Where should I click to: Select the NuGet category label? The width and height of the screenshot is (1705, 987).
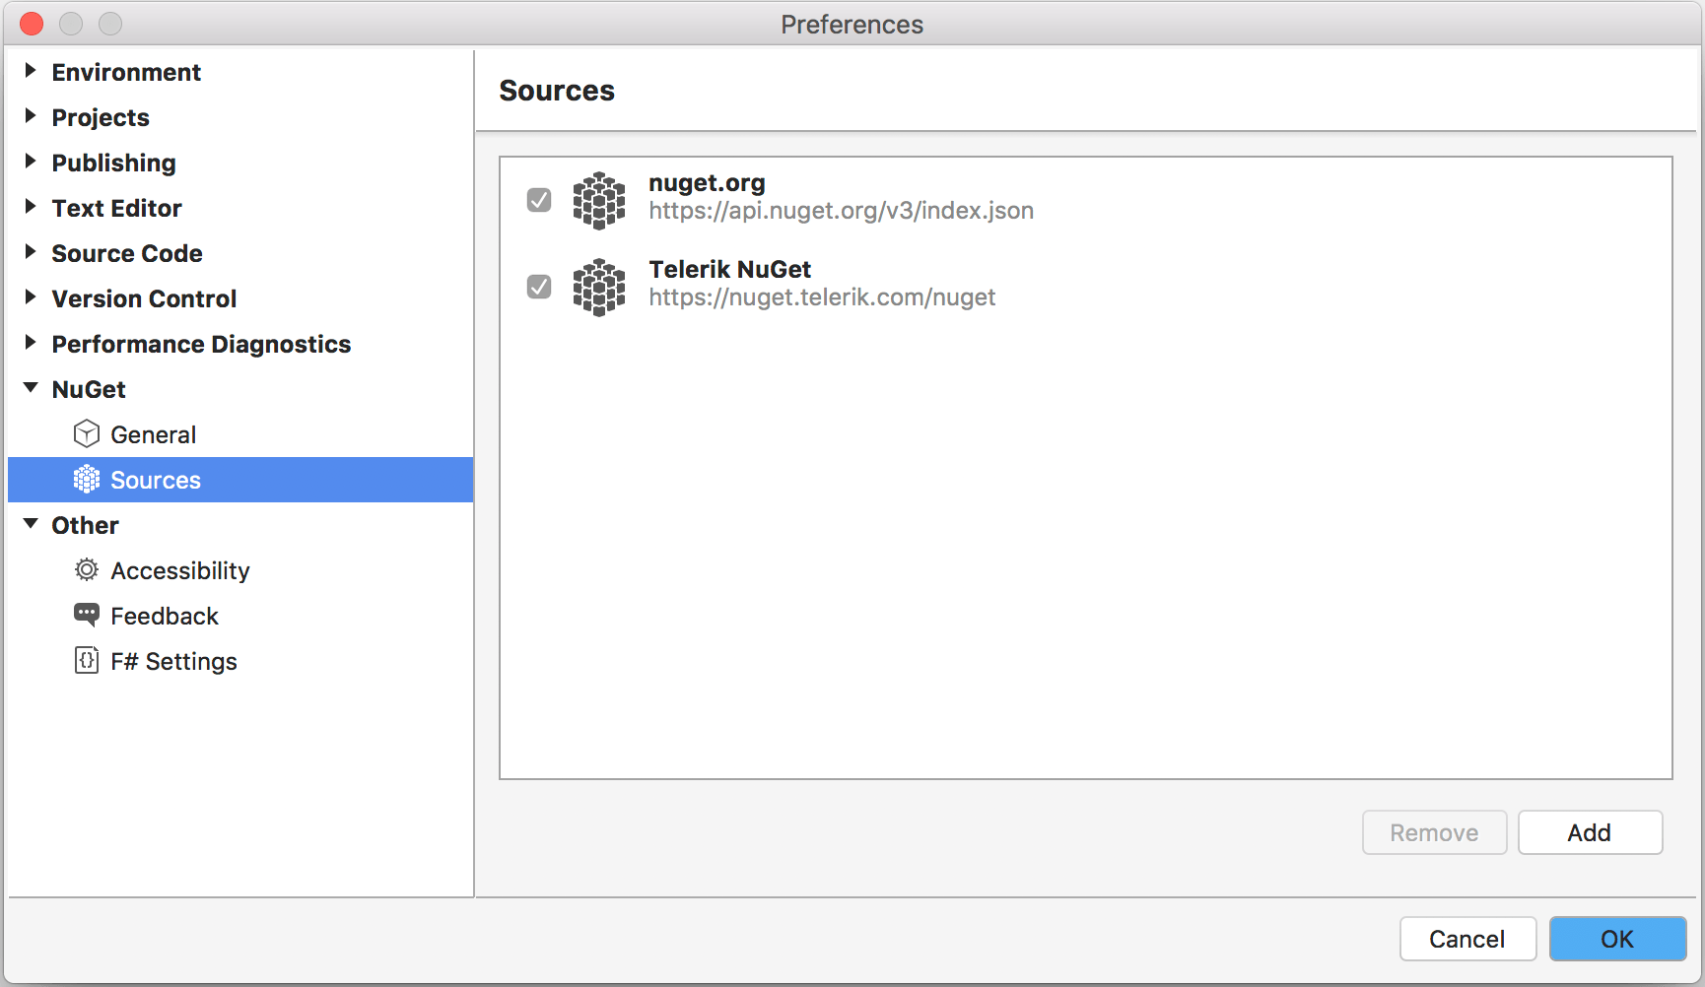point(89,389)
